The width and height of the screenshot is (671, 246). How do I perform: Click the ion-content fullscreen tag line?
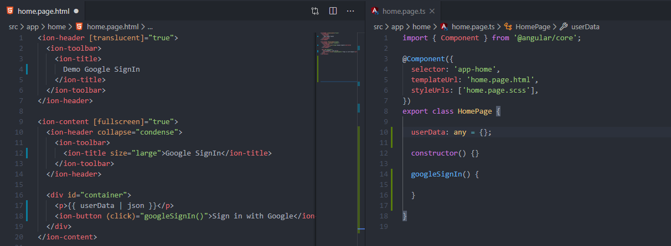pos(108,122)
